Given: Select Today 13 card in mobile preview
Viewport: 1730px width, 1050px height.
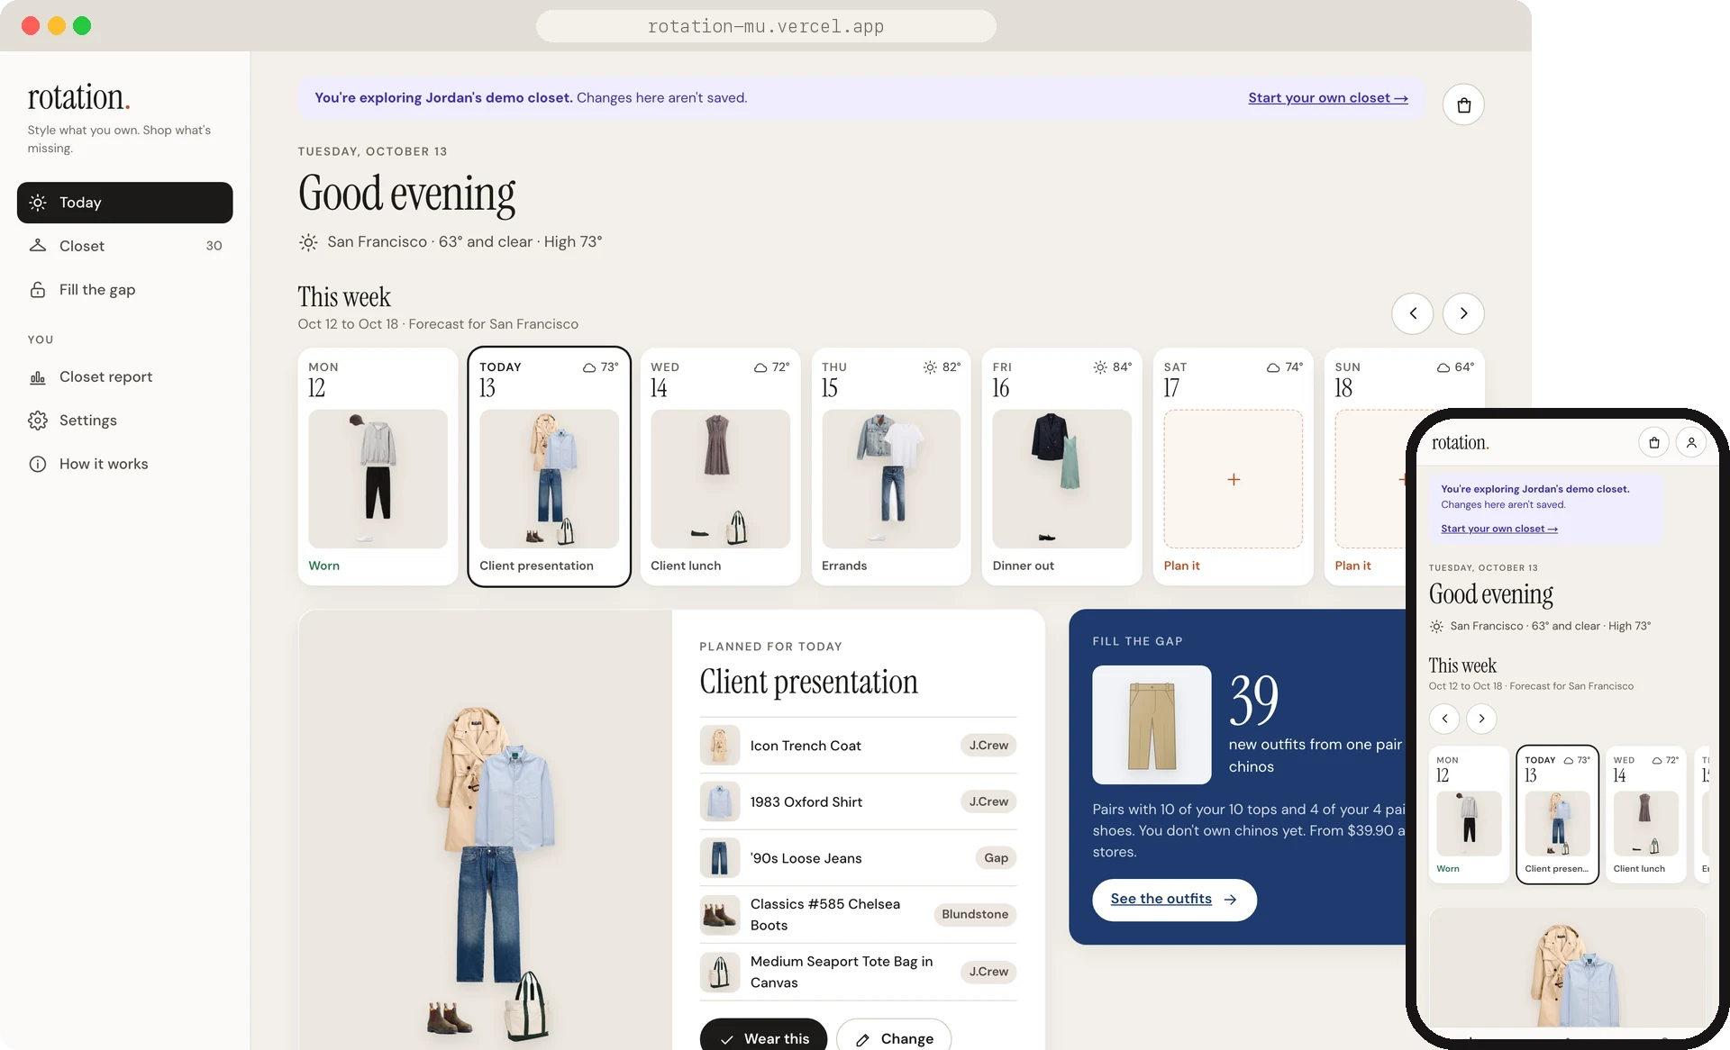Looking at the screenshot, I should (1557, 814).
